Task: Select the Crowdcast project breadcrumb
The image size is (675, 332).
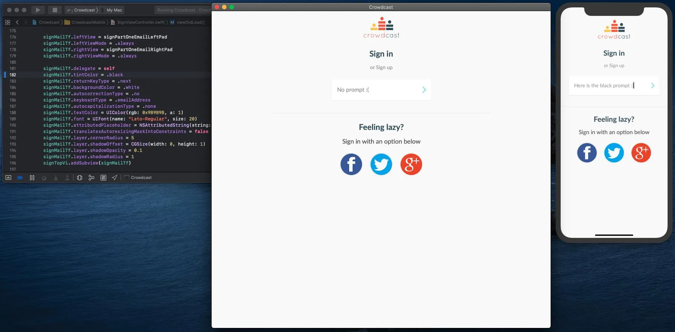Action: coord(46,22)
